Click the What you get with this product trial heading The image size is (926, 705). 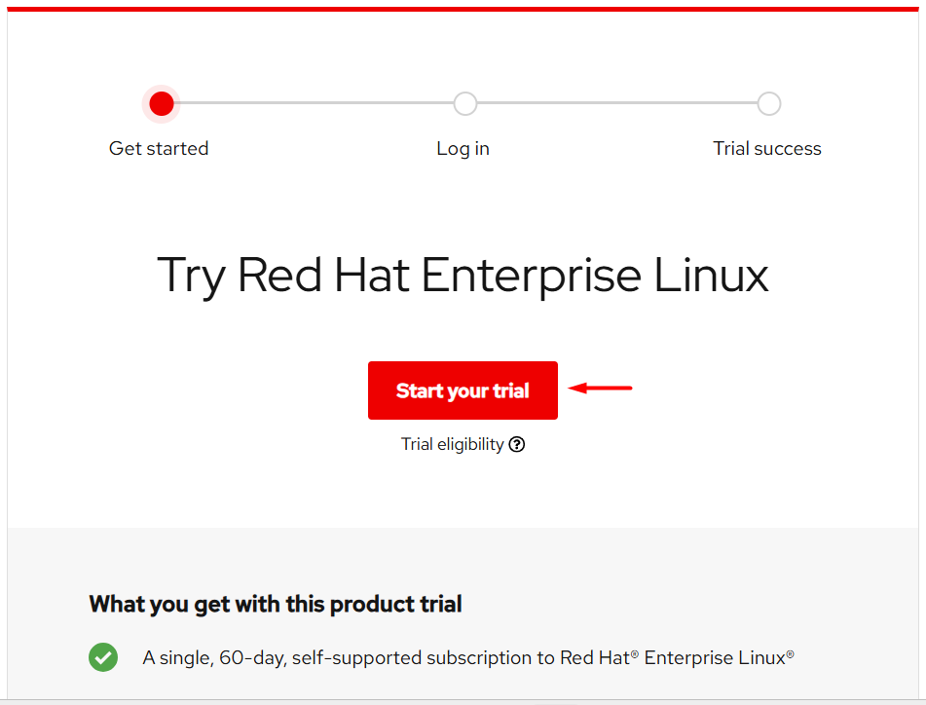(x=276, y=604)
